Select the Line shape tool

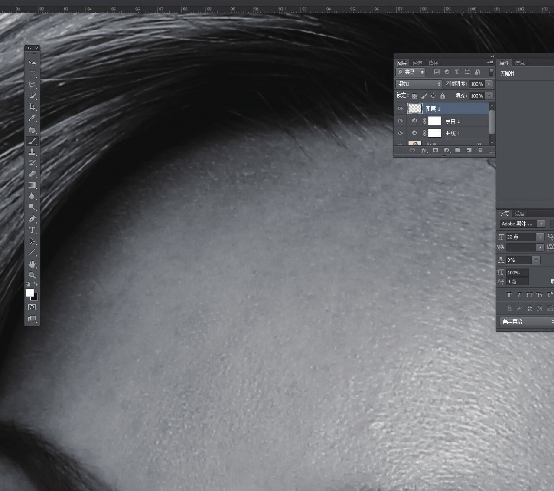tap(32, 252)
